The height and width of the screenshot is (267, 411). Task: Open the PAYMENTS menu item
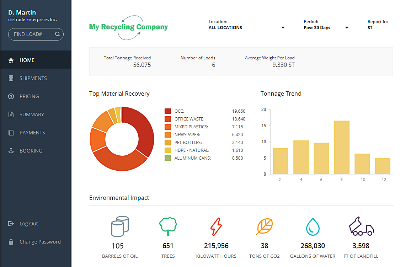coord(36,133)
